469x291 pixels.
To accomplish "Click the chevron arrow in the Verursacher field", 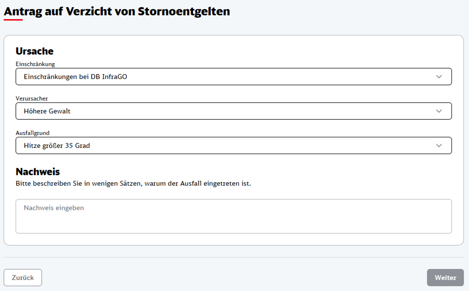I will point(439,111).
